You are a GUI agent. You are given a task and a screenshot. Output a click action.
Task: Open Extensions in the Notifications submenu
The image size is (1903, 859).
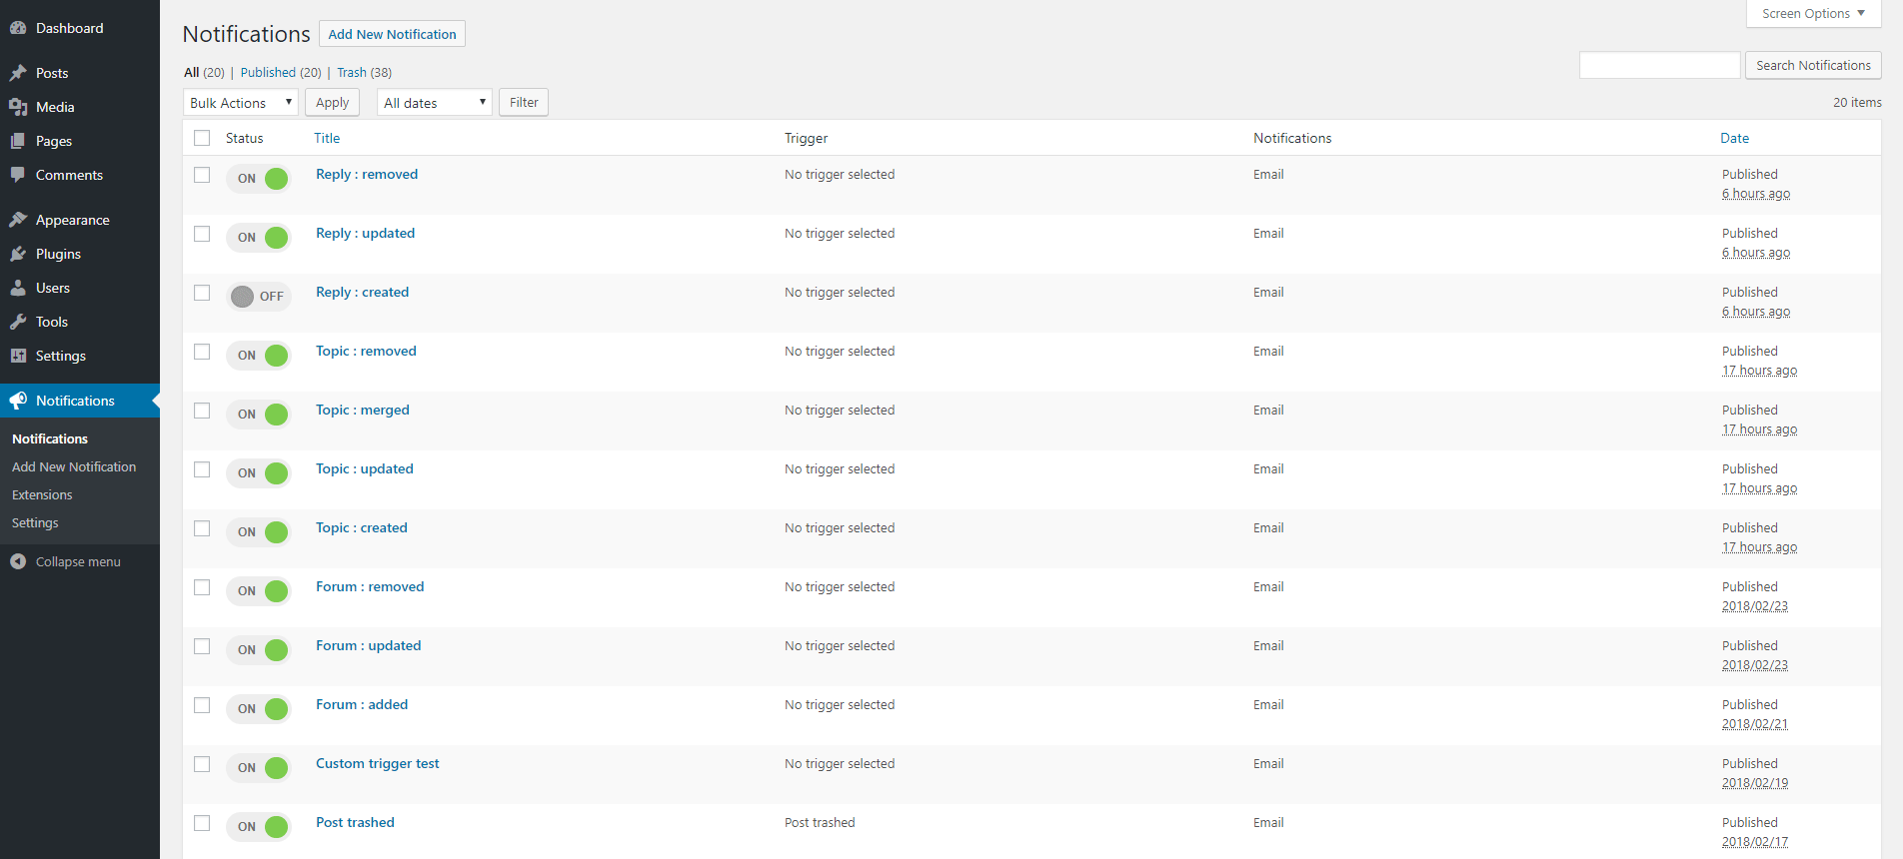click(x=42, y=494)
